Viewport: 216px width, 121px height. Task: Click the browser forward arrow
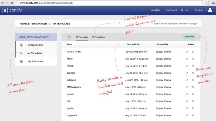tap(7, 3)
